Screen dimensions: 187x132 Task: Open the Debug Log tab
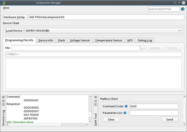coord(145,40)
